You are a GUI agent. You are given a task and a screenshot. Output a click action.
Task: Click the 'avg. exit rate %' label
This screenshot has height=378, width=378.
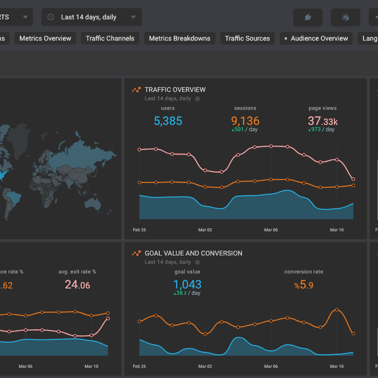pyautogui.click(x=77, y=272)
